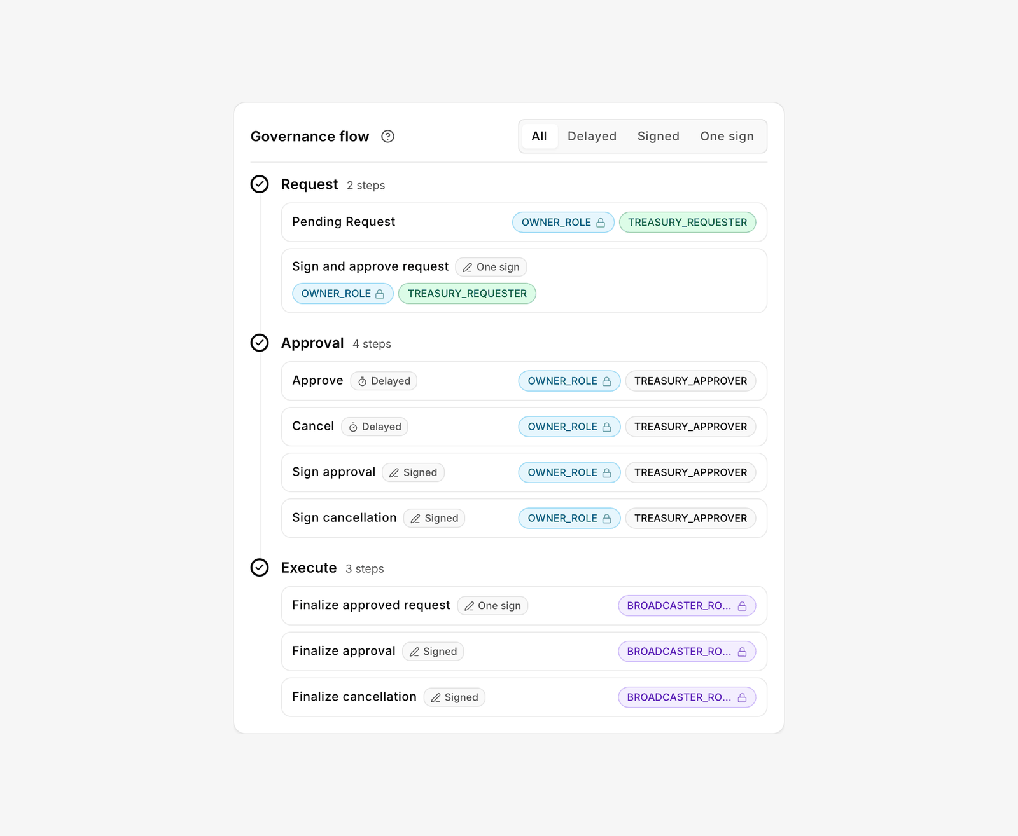This screenshot has width=1018, height=836.
Task: Click BROADCASTER_RO... badge in Finalize approval row
Action: 687,652
